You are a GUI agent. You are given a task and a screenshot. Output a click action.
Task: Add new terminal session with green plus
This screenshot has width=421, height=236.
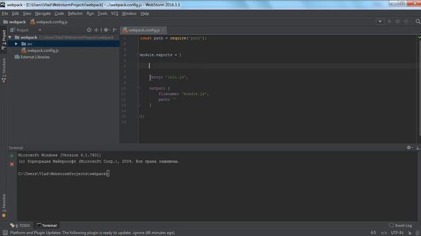pyautogui.click(x=12, y=156)
